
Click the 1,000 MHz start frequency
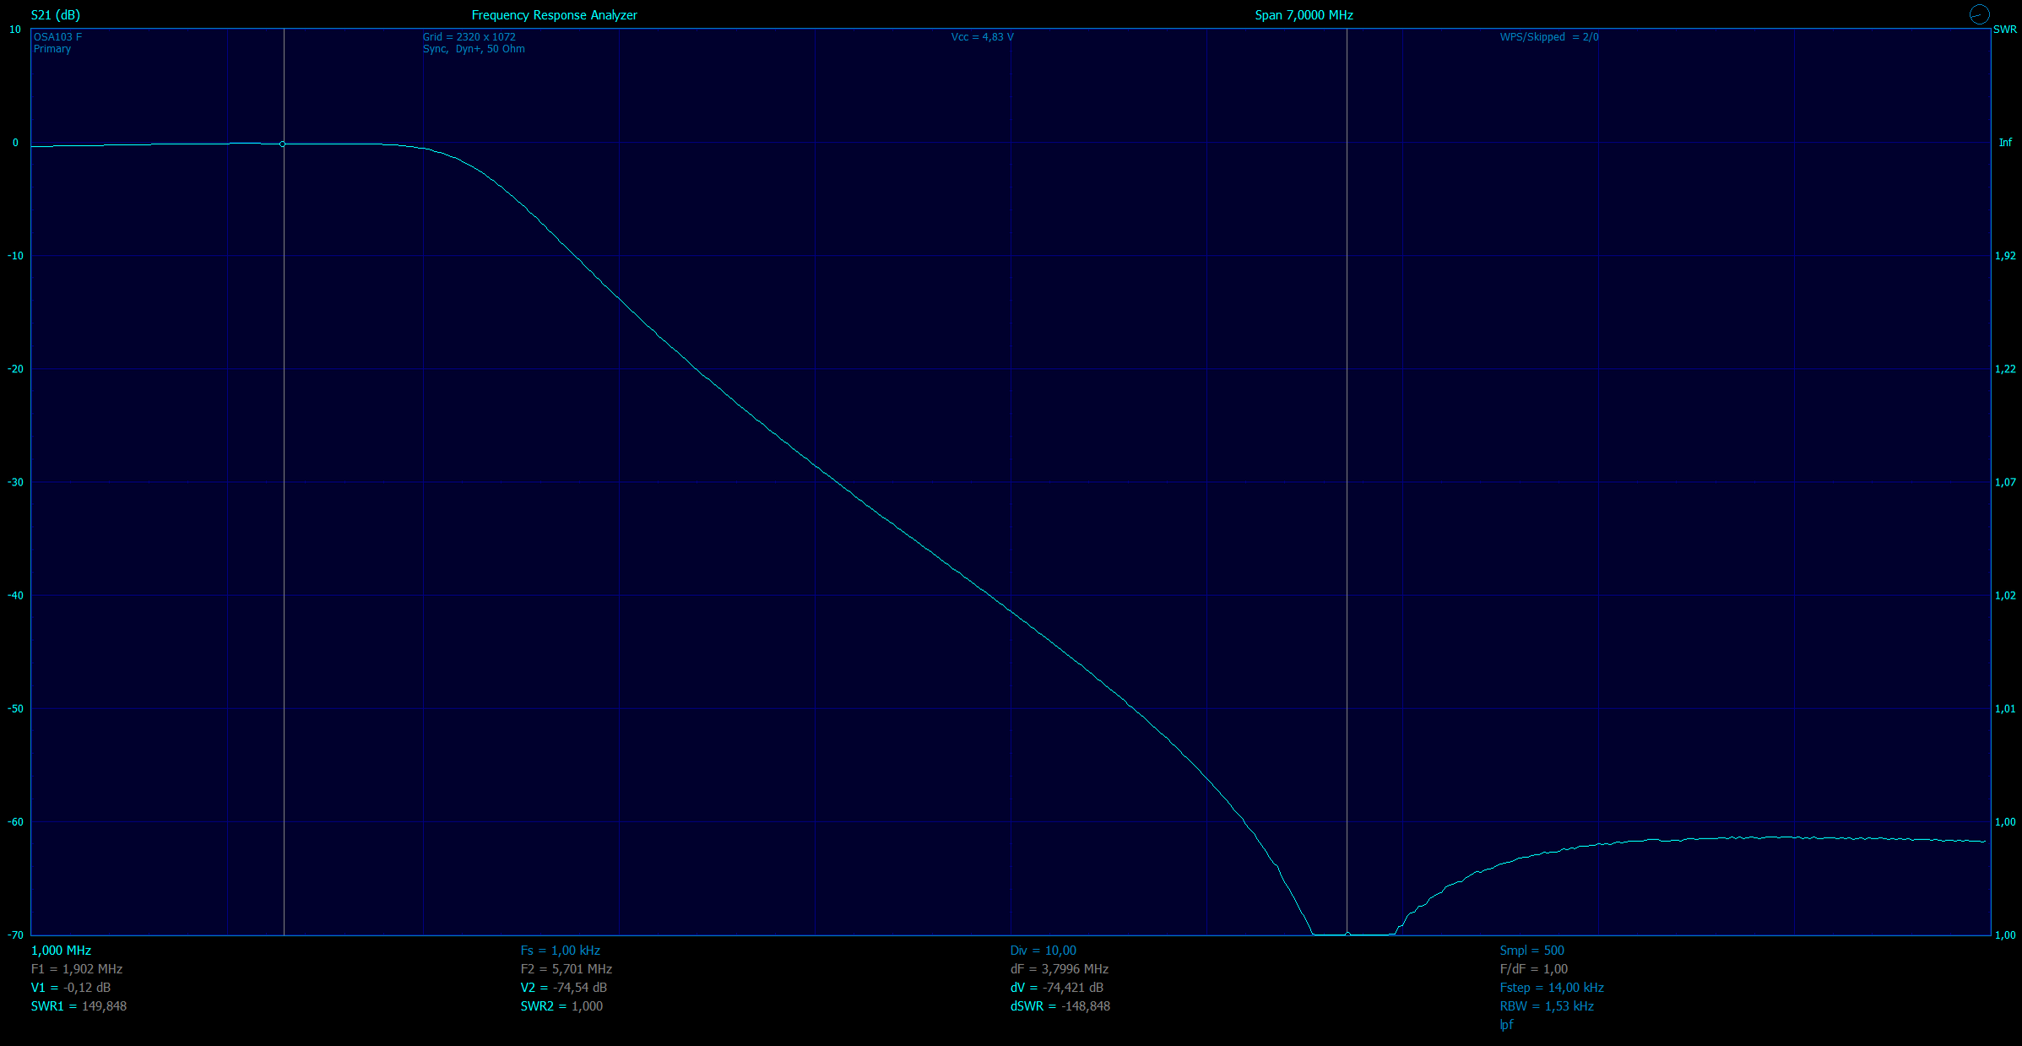pos(61,951)
